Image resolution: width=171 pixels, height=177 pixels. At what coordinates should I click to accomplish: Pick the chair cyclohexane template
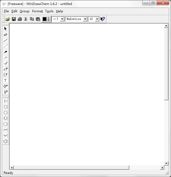click(x=5, y=130)
